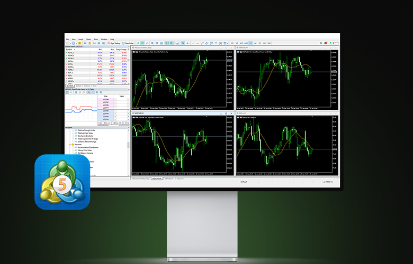
Task: Select the vertical line drawing tool
Action: [x=193, y=43]
